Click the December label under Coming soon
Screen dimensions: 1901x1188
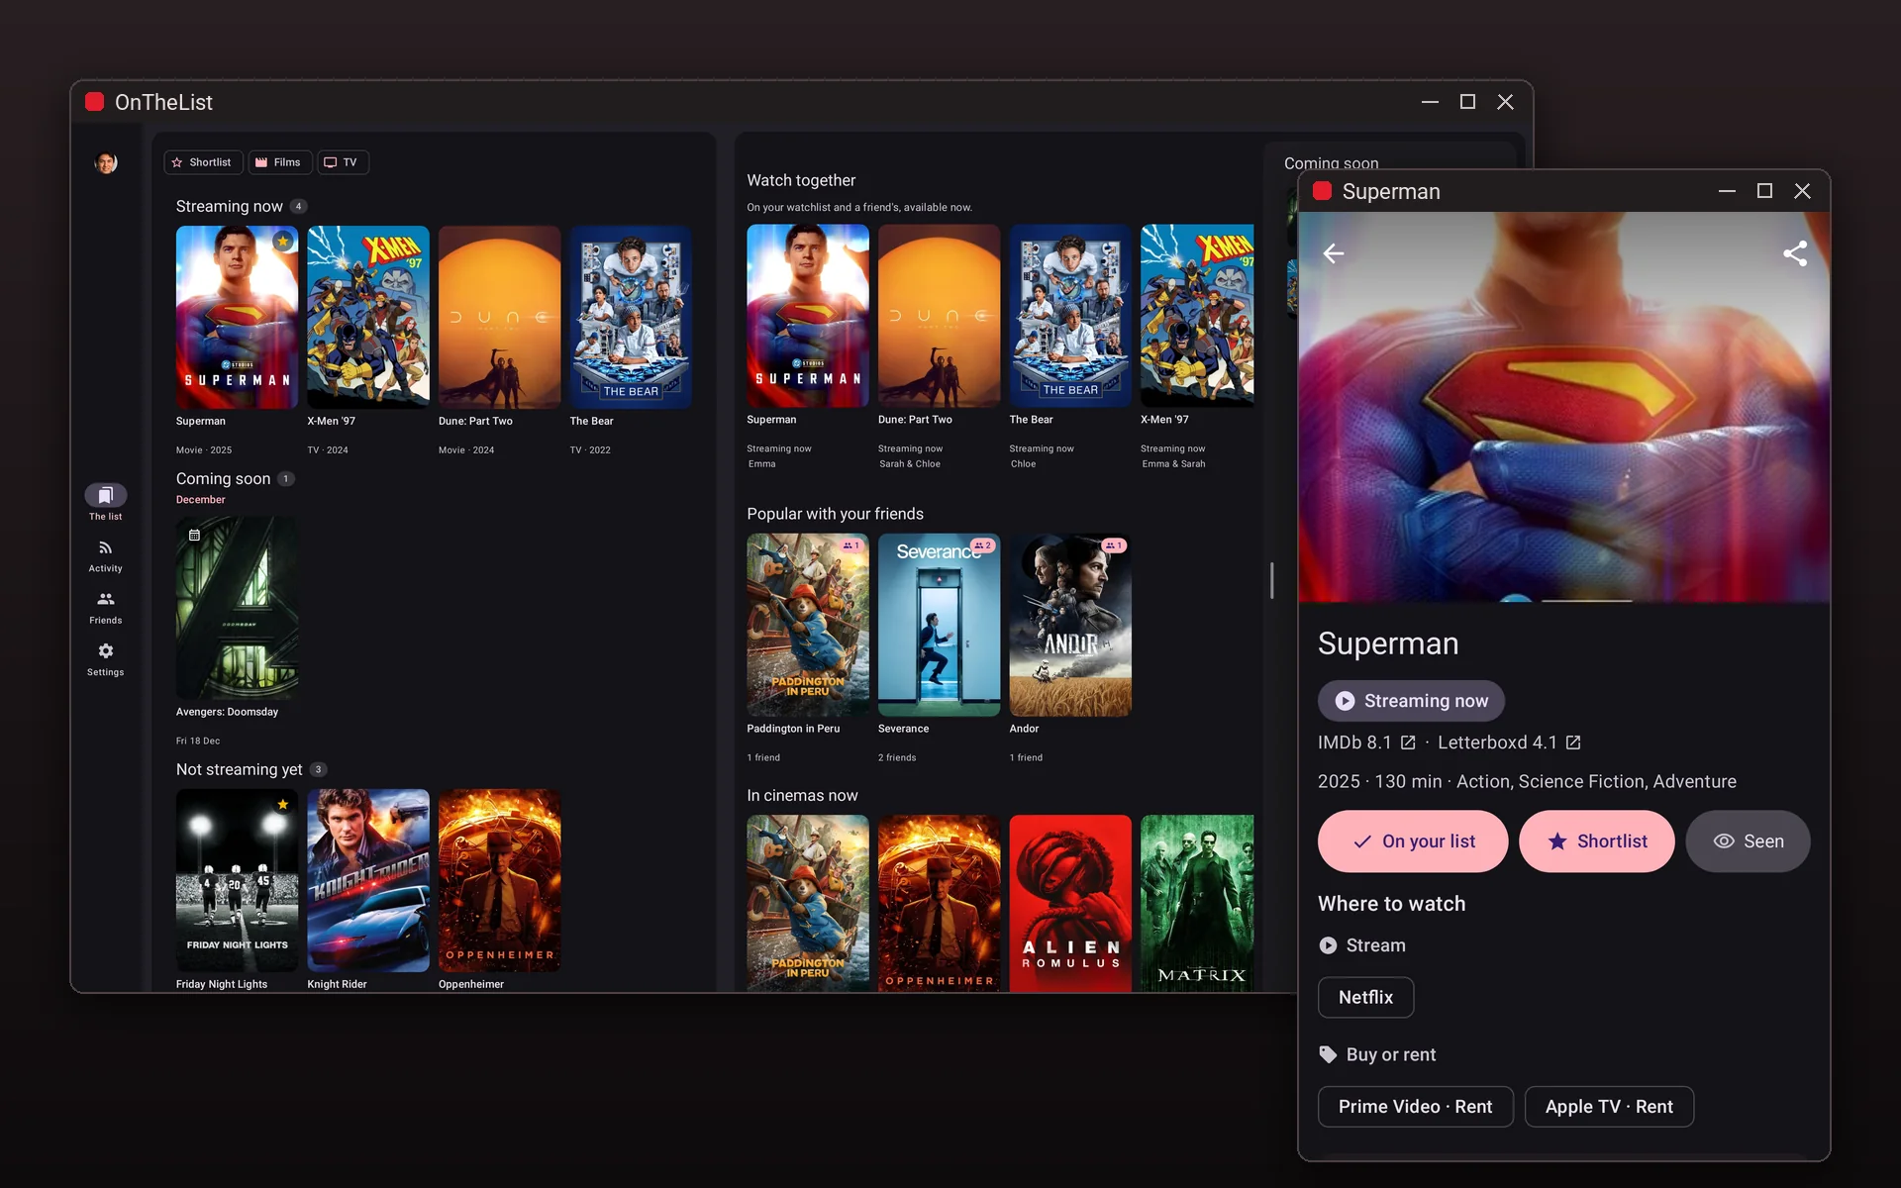(200, 500)
